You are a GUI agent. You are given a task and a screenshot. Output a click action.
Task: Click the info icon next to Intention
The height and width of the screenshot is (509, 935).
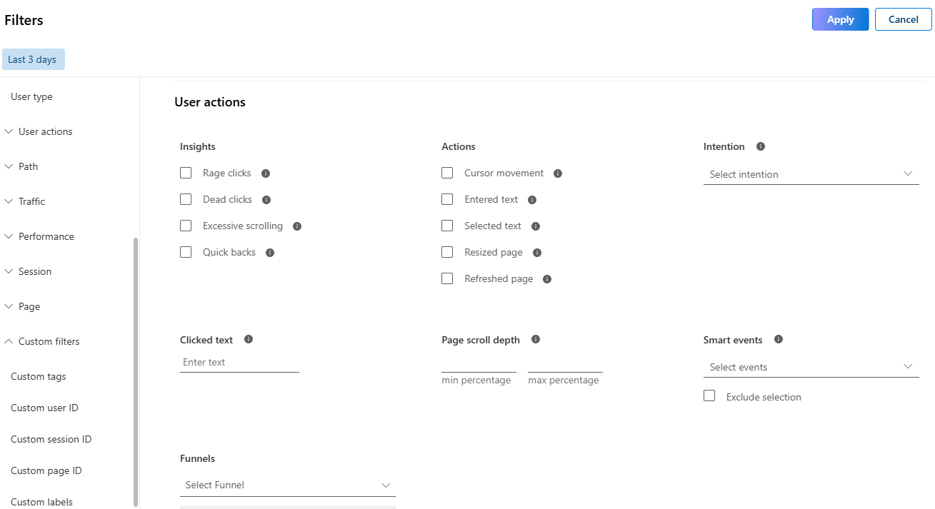pyautogui.click(x=761, y=146)
